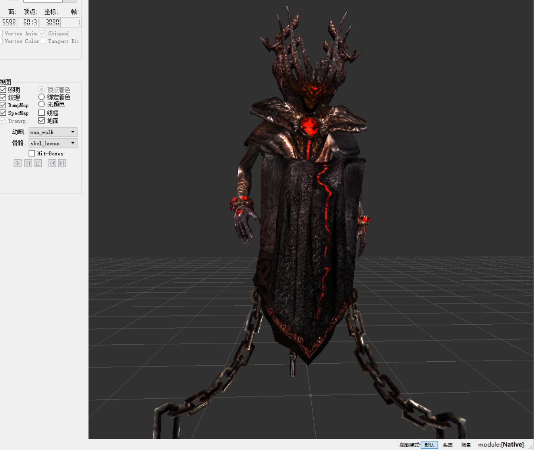Click the window resize grip

[531, 447]
